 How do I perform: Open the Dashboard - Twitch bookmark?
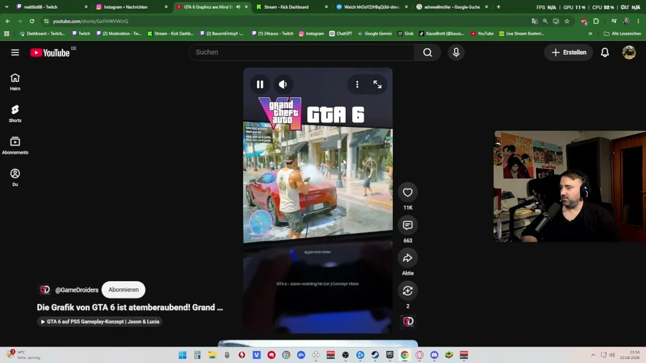coord(42,34)
